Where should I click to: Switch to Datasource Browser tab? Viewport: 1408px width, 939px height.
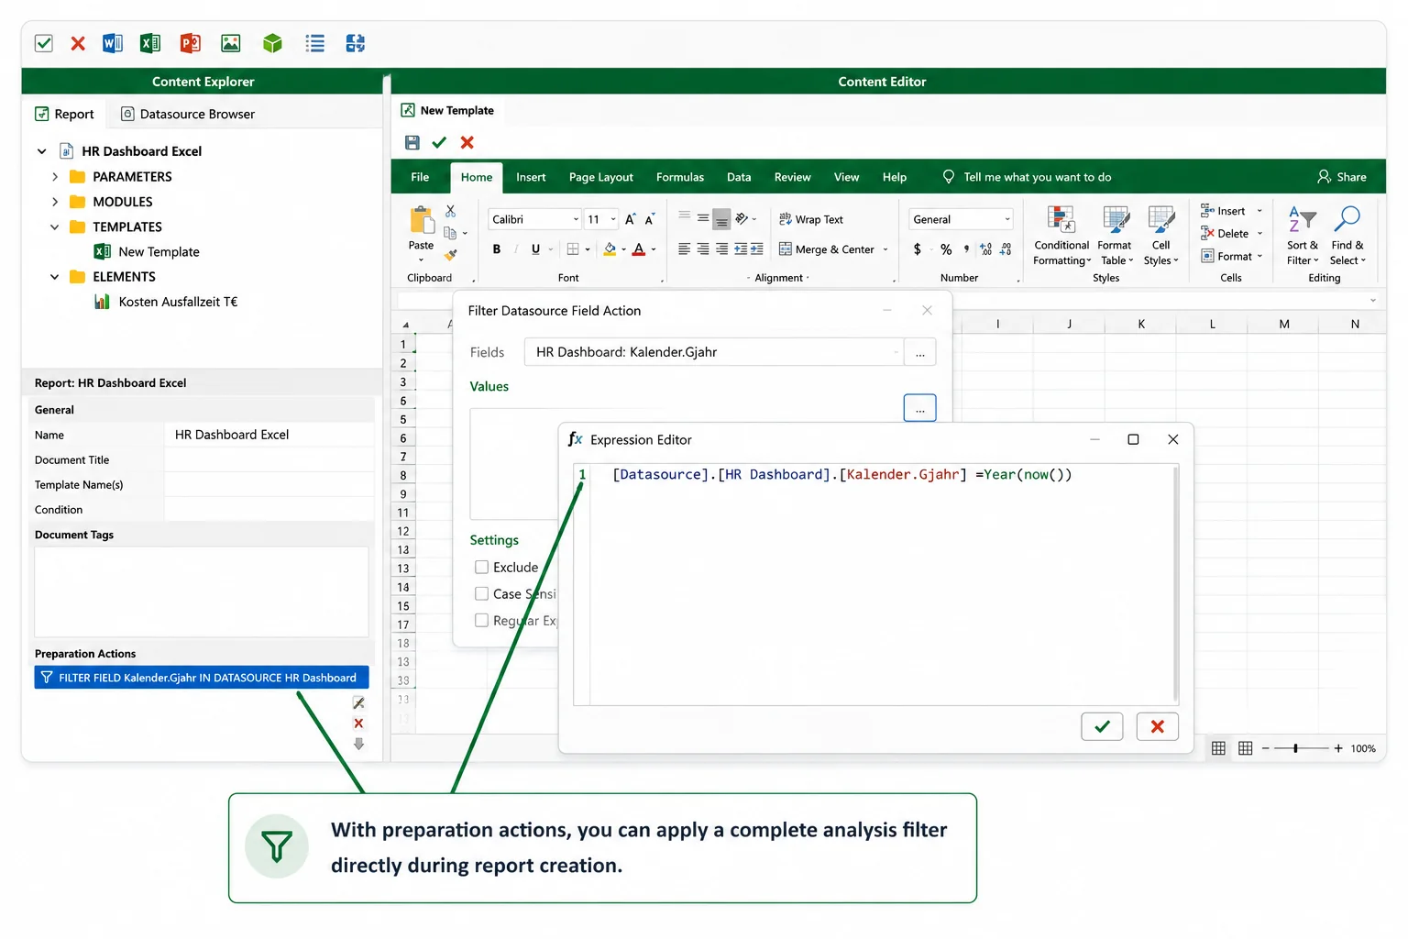(x=188, y=114)
